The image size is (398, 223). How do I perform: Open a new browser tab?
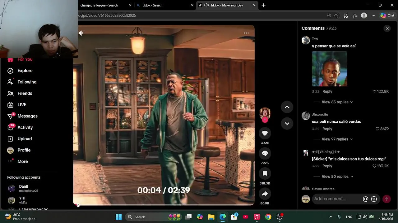point(263,5)
